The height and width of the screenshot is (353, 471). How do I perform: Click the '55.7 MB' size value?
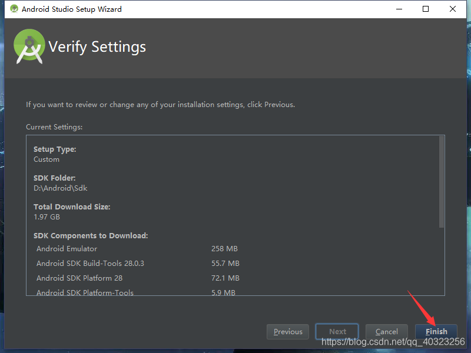click(225, 263)
